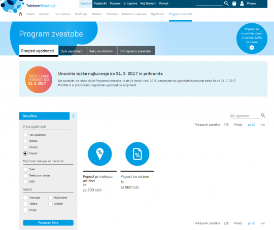The width and height of the screenshot is (274, 230).
Task: Click the home icon in navigation
Action: click(x=20, y=14)
